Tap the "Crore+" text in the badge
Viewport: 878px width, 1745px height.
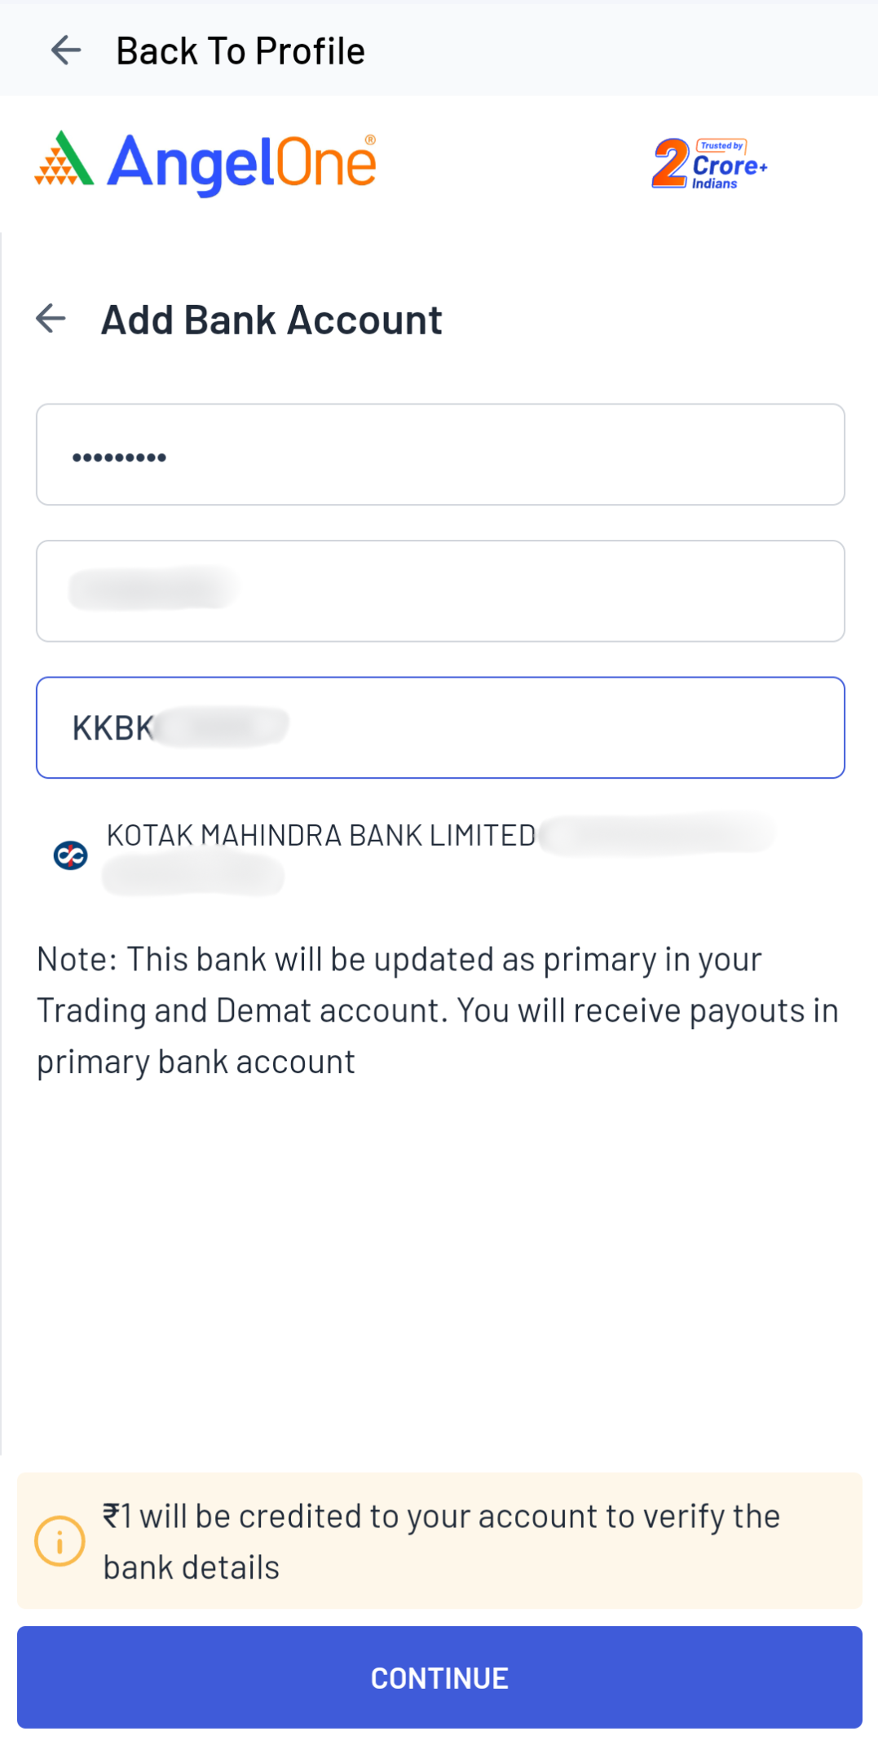tap(730, 166)
